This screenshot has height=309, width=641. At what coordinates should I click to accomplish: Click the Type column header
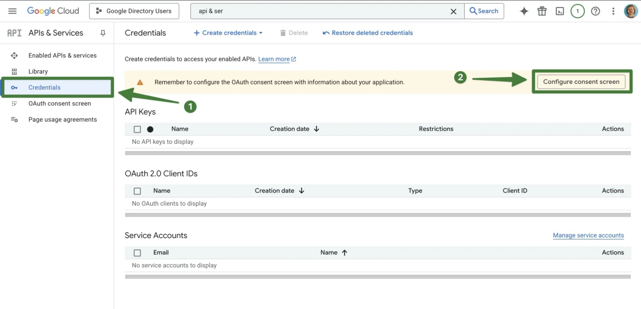pos(415,191)
